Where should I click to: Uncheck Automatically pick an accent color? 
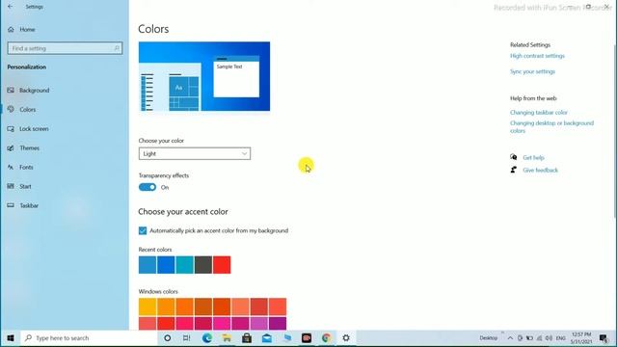tap(143, 230)
